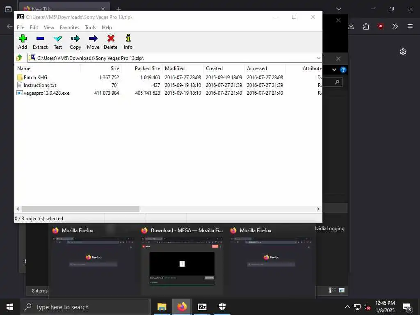Click the network tray icon
This screenshot has width=420, height=315.
pyautogui.click(x=357, y=307)
